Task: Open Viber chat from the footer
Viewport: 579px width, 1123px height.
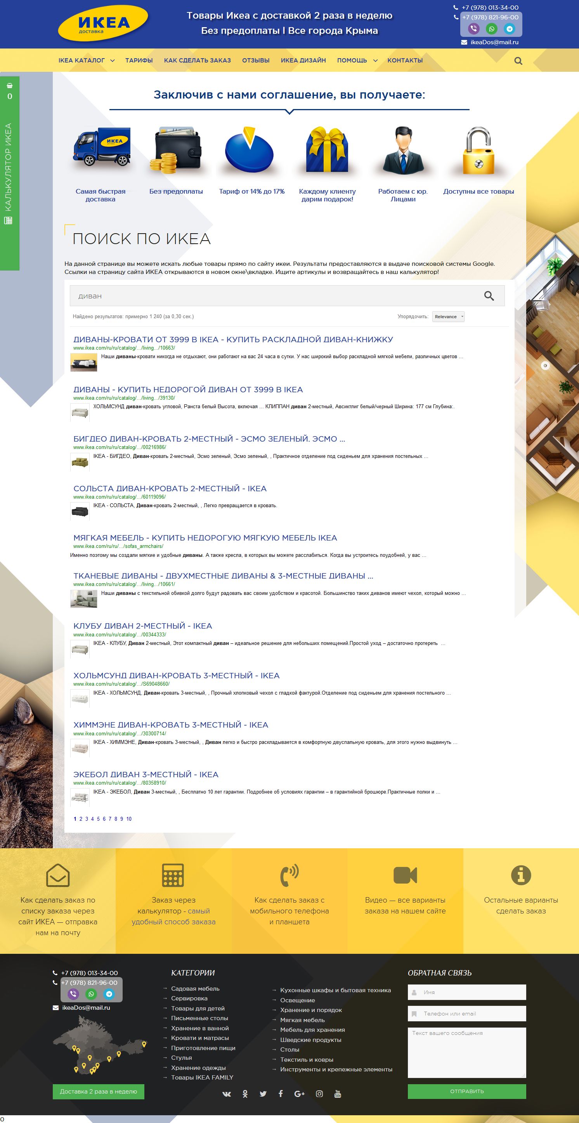Action: tap(73, 994)
